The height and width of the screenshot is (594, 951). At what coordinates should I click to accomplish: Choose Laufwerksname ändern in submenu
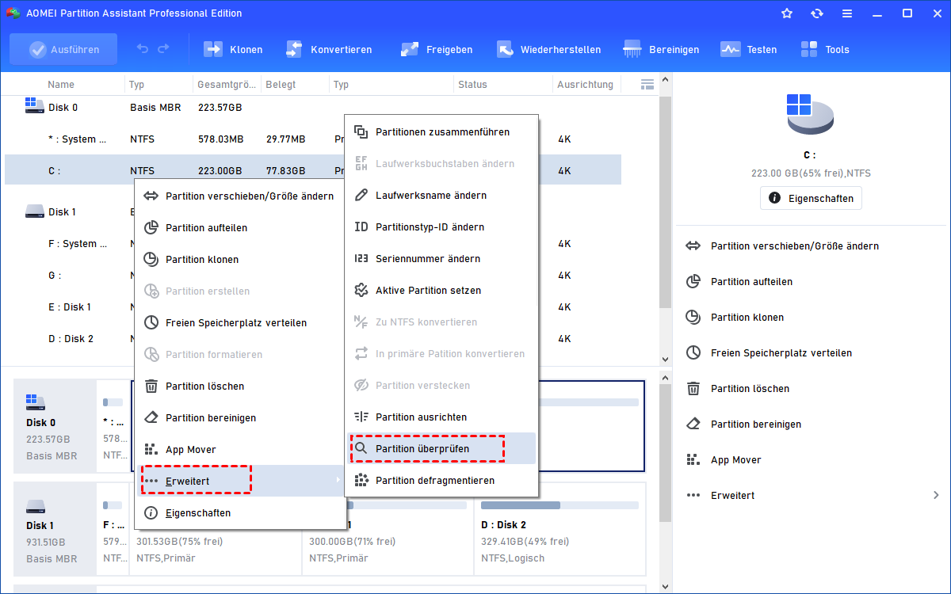click(x=441, y=196)
